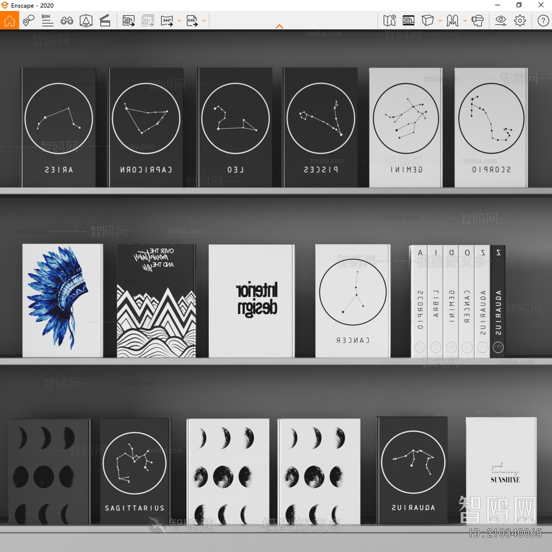Open the site context map icon
The width and height of the screenshot is (552, 552).
click(390, 21)
